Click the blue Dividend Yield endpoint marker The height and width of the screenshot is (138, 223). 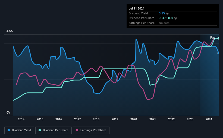[x=218, y=53]
